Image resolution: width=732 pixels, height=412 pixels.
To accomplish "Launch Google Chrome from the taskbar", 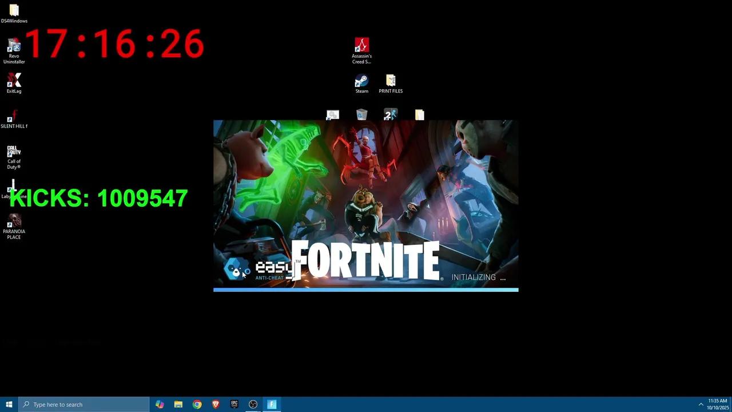I will [197, 405].
